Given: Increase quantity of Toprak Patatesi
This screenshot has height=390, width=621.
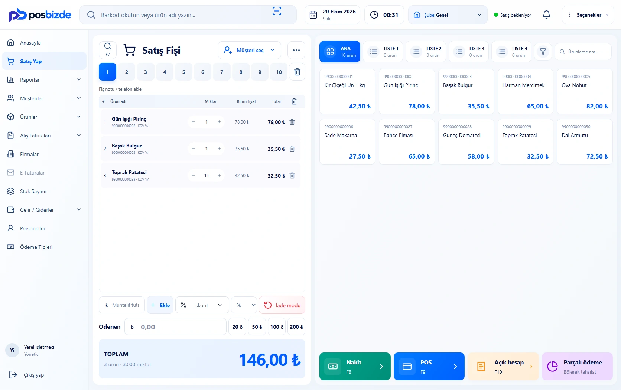Looking at the screenshot, I should coord(219,175).
